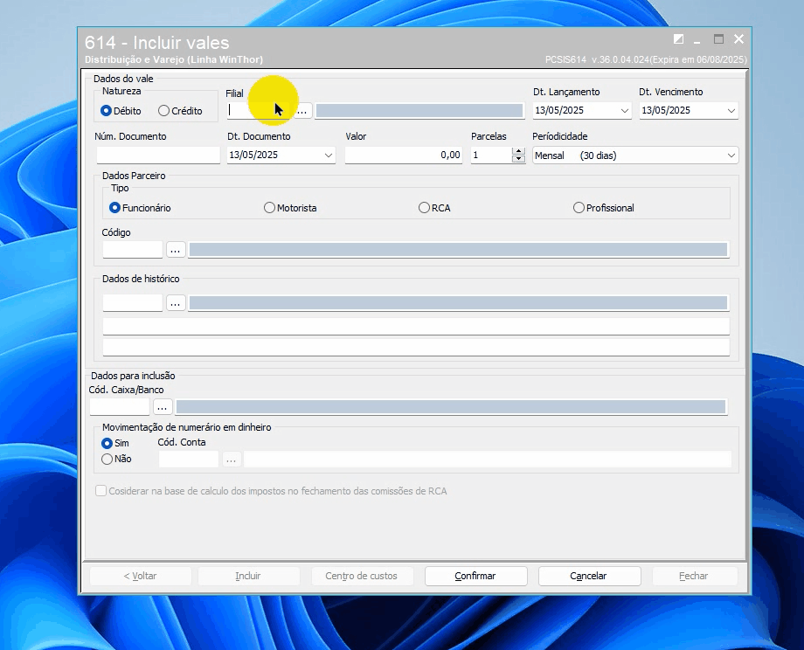Screen dimensions: 804x650
Task: Focus the Cód. Caixa/Banco input field
Action: pyautogui.click(x=119, y=407)
